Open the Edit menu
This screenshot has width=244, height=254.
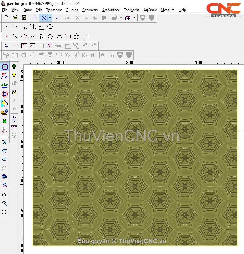[x=39, y=10]
